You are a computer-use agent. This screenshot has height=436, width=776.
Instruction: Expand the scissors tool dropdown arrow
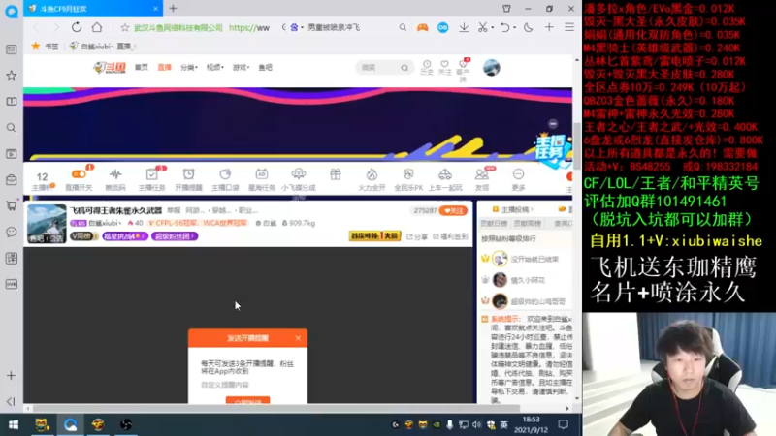pyautogui.click(x=493, y=28)
